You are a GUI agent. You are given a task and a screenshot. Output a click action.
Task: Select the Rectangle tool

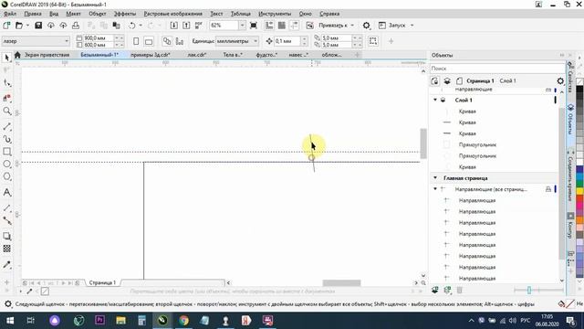coord(6,152)
